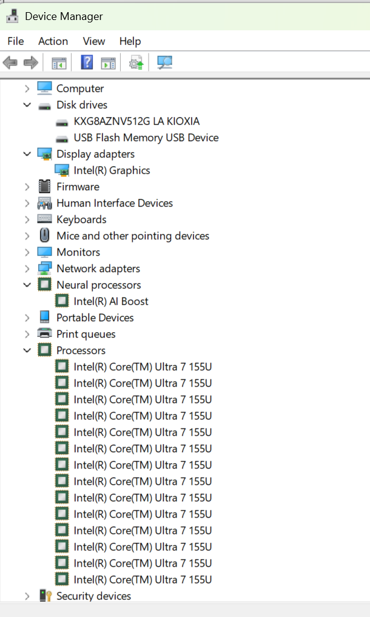Expand the Firmware category
370x617 pixels.
tap(27, 187)
